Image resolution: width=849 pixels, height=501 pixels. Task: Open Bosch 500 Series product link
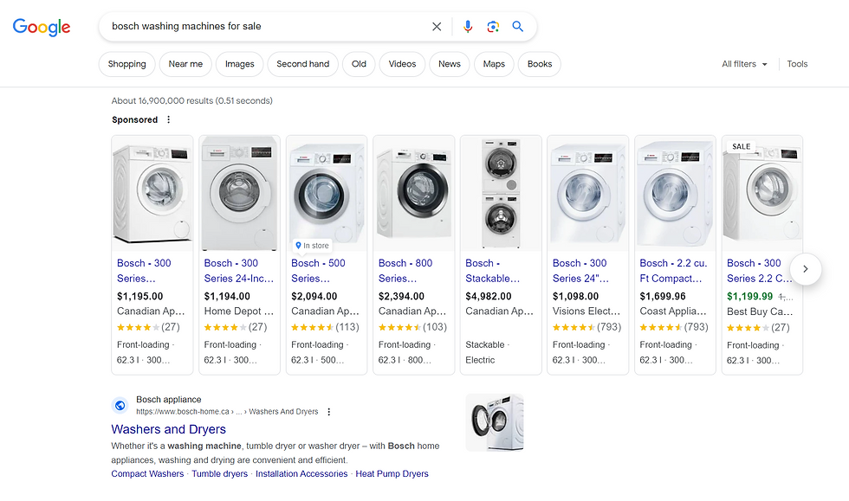[x=319, y=271]
